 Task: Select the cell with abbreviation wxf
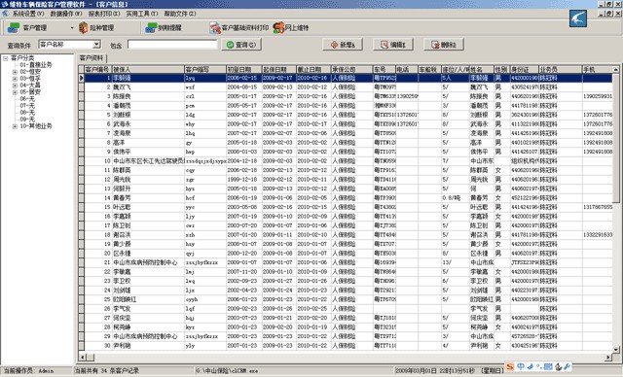pyautogui.click(x=205, y=87)
